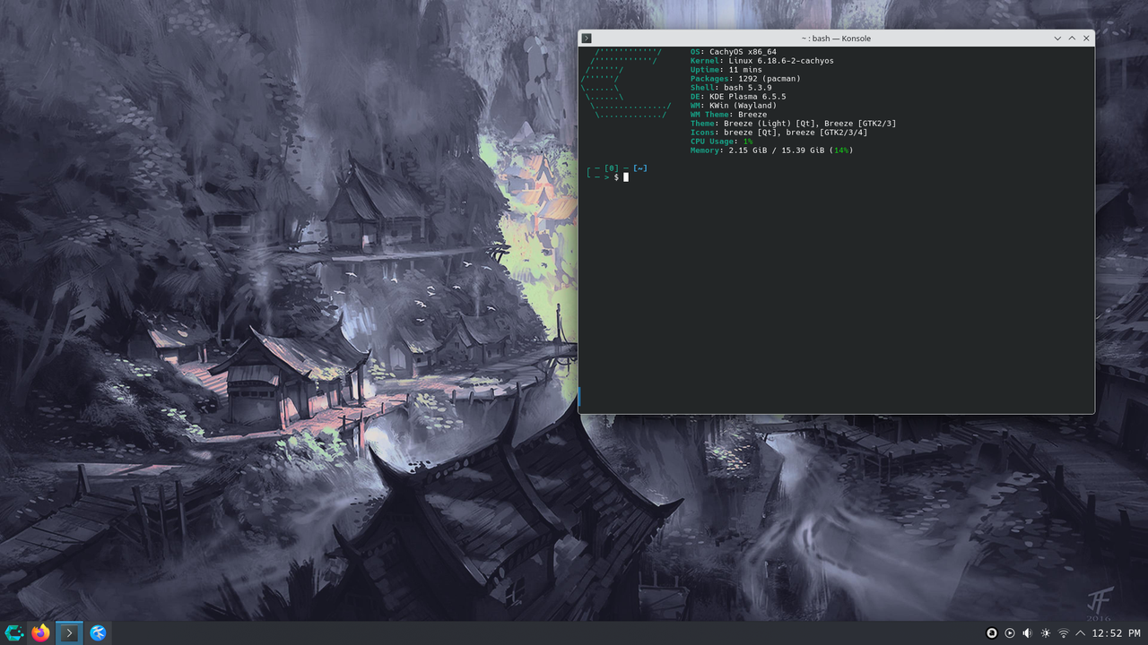This screenshot has width=1148, height=645.
Task: Open media player controls from the tray play icon
Action: [x=1010, y=633]
